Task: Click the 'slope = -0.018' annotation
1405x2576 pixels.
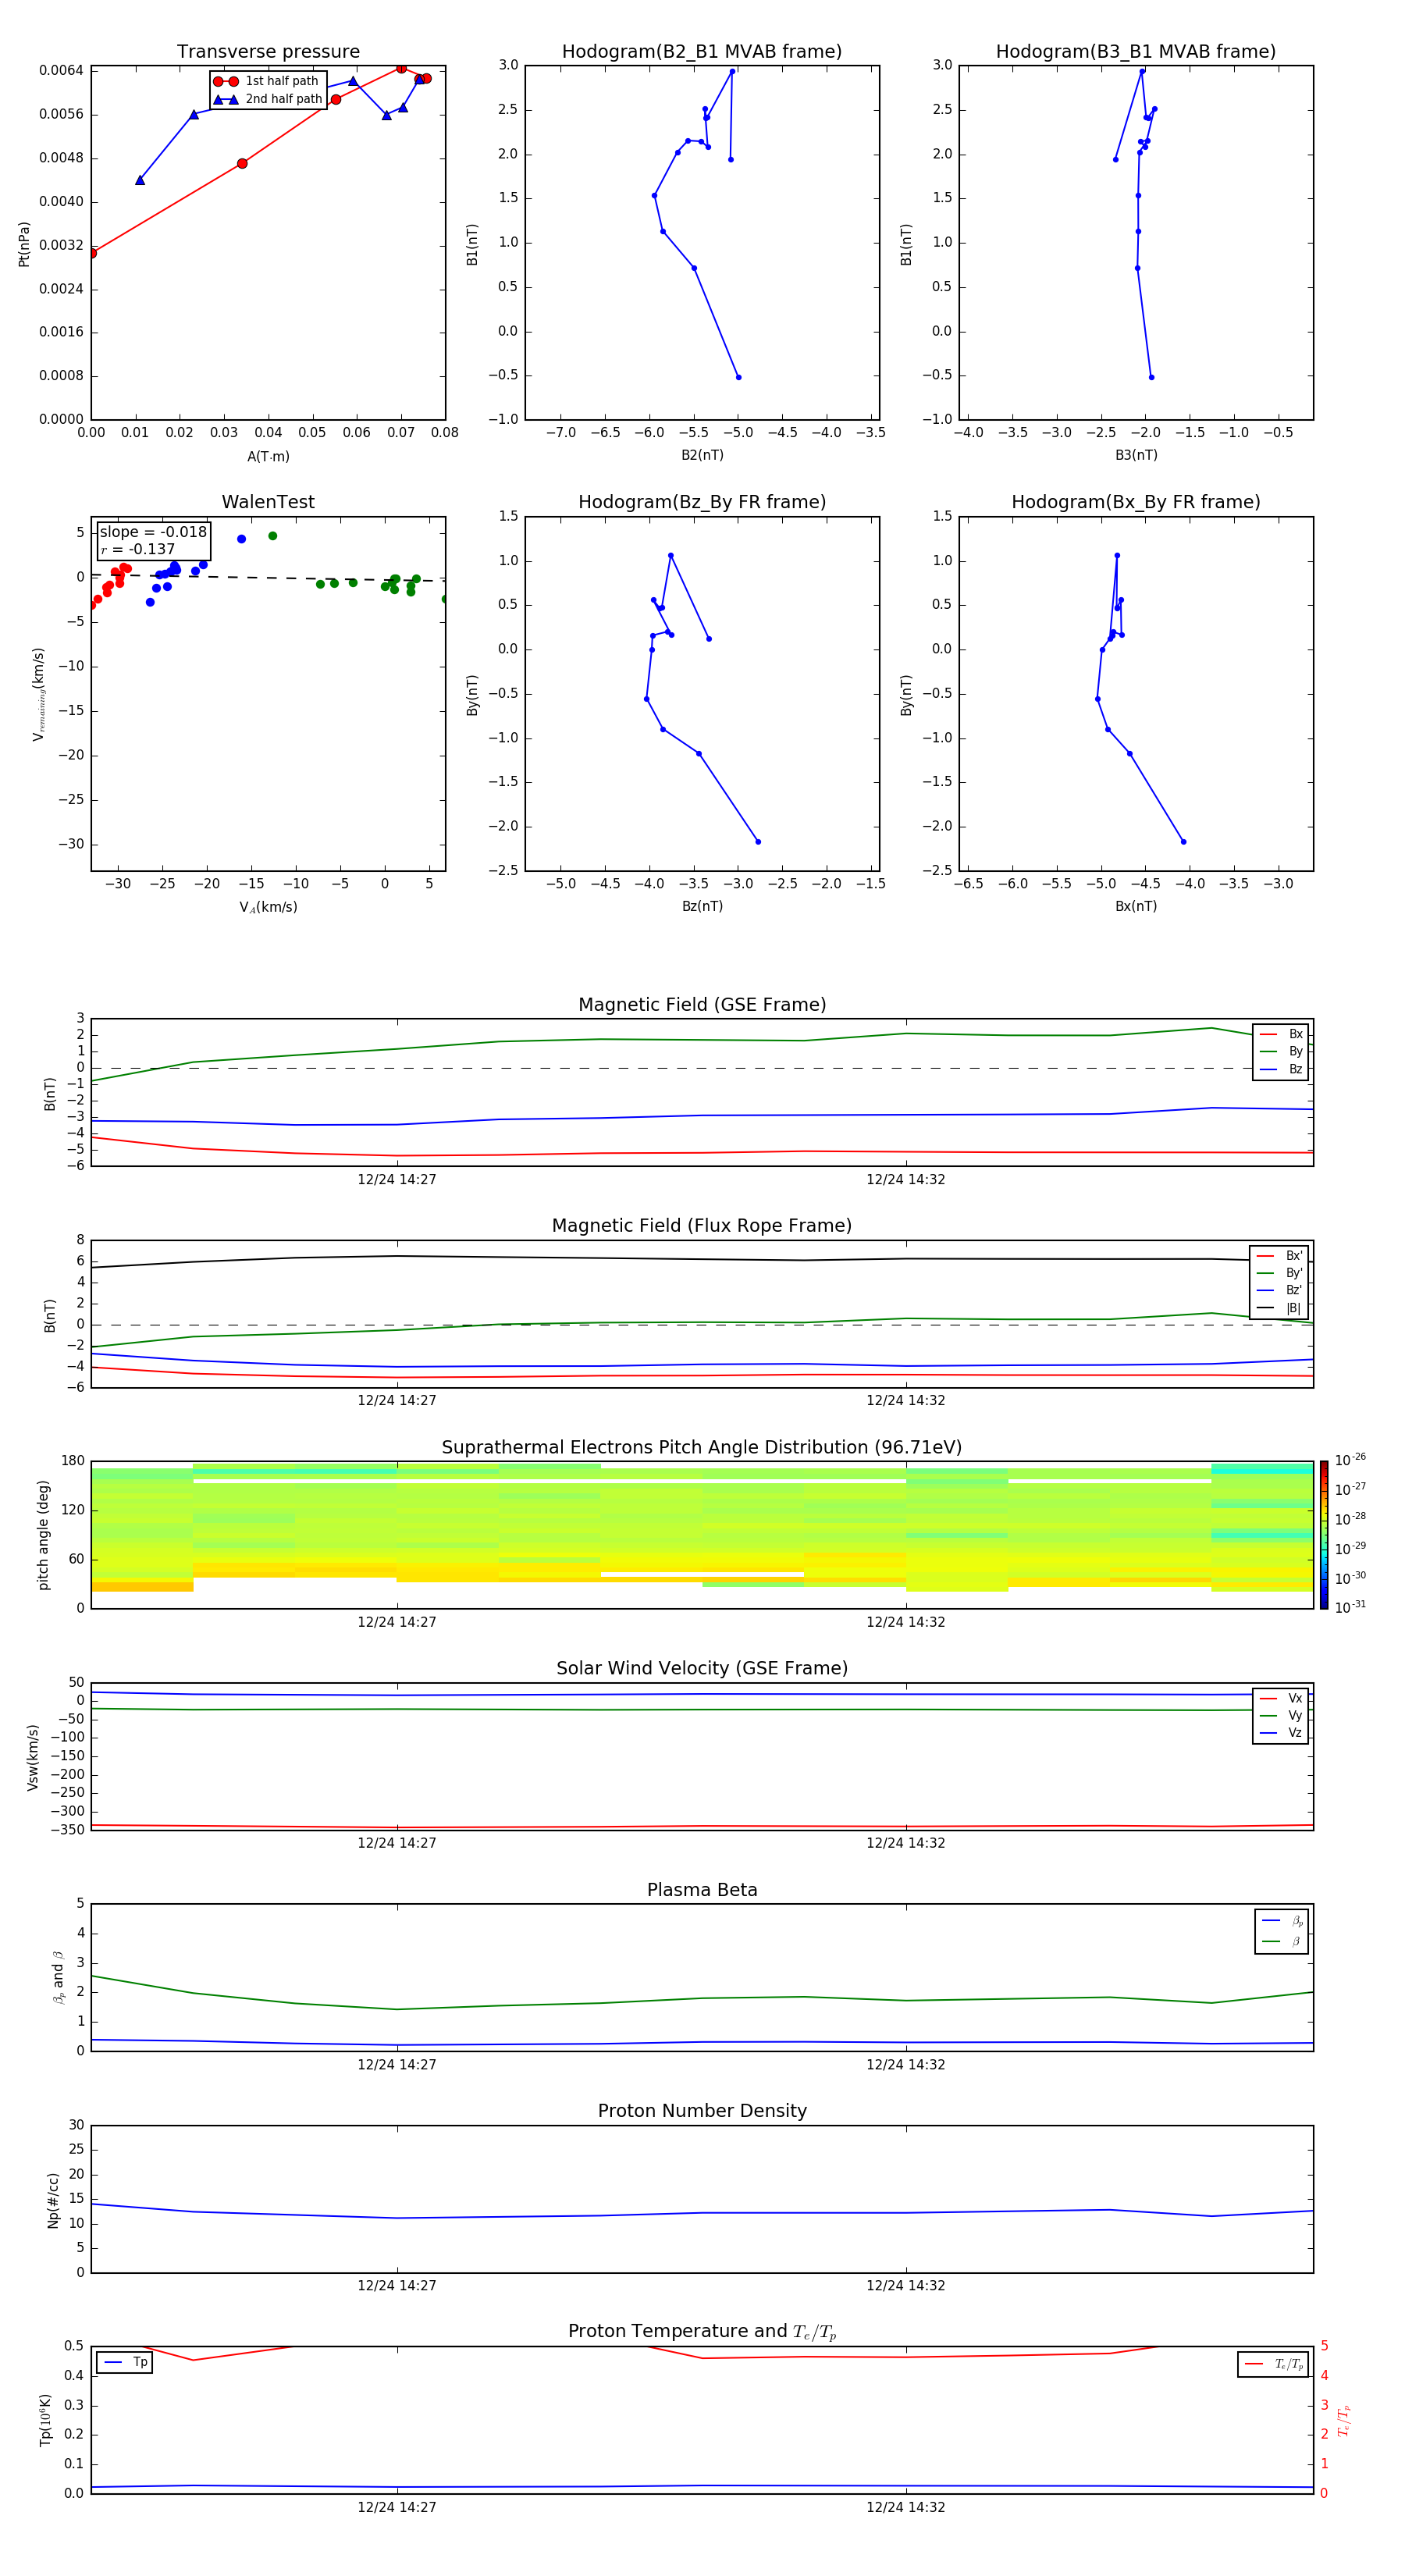Action: [x=153, y=532]
